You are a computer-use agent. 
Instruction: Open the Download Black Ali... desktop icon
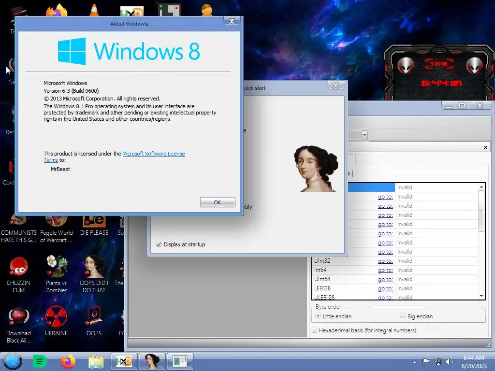coord(18,325)
